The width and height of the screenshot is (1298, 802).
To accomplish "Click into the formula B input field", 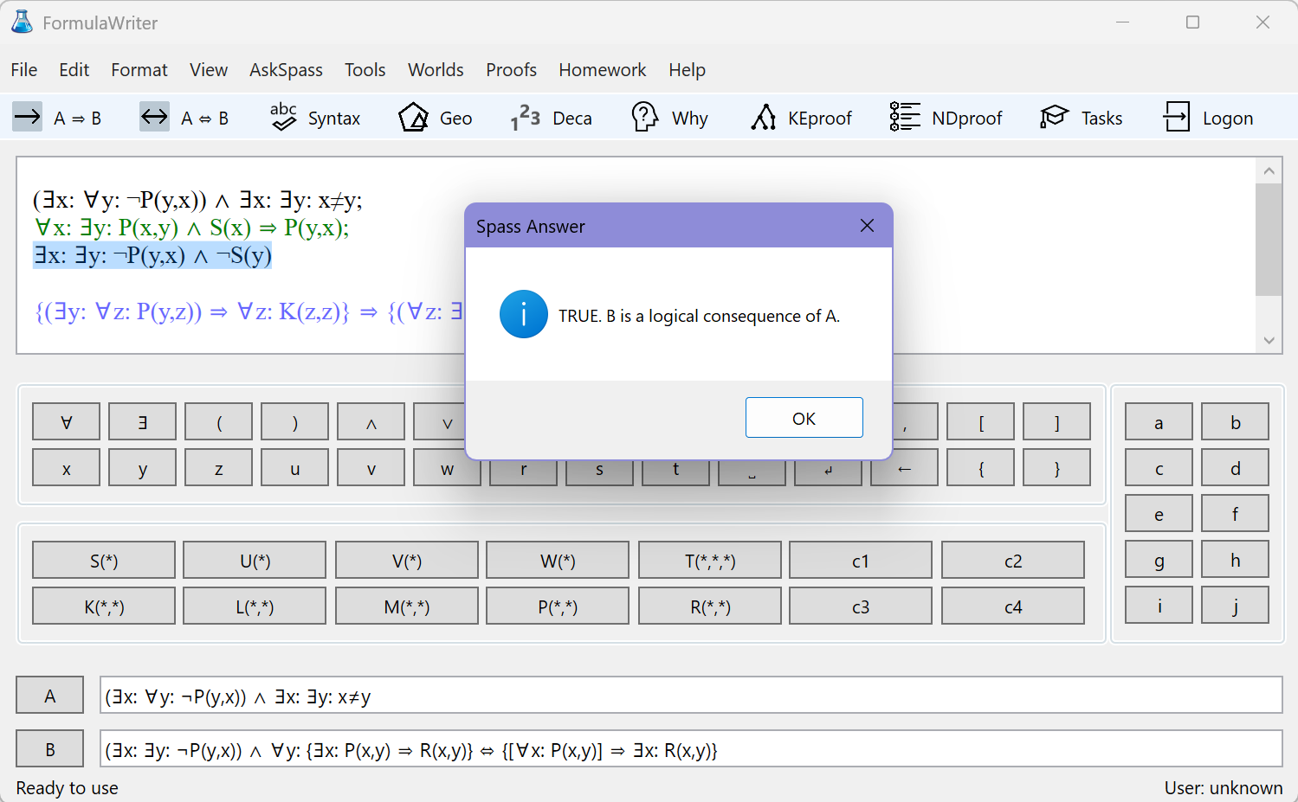I will click(690, 750).
